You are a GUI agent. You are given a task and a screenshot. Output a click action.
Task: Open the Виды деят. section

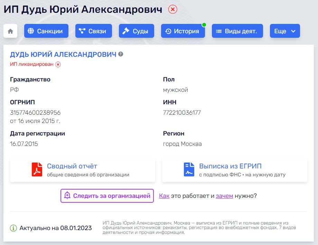[237, 31]
